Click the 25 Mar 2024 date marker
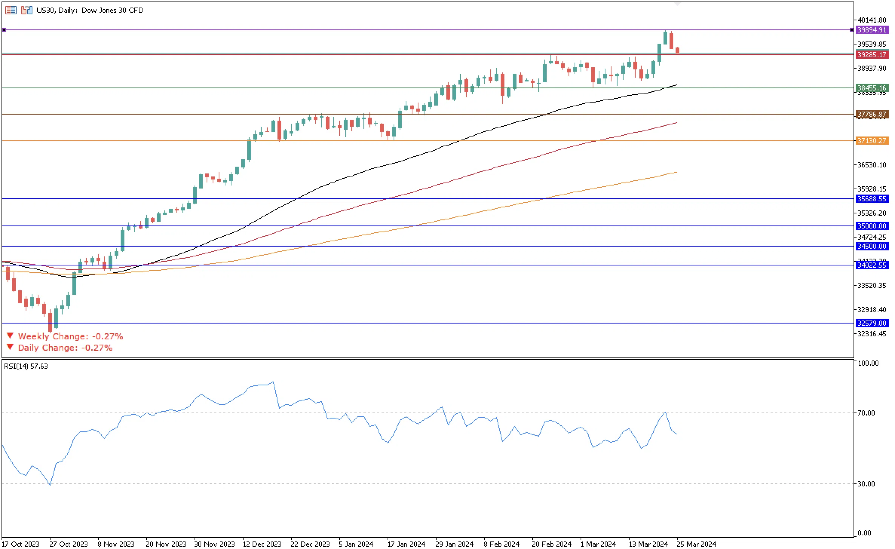 point(696,544)
